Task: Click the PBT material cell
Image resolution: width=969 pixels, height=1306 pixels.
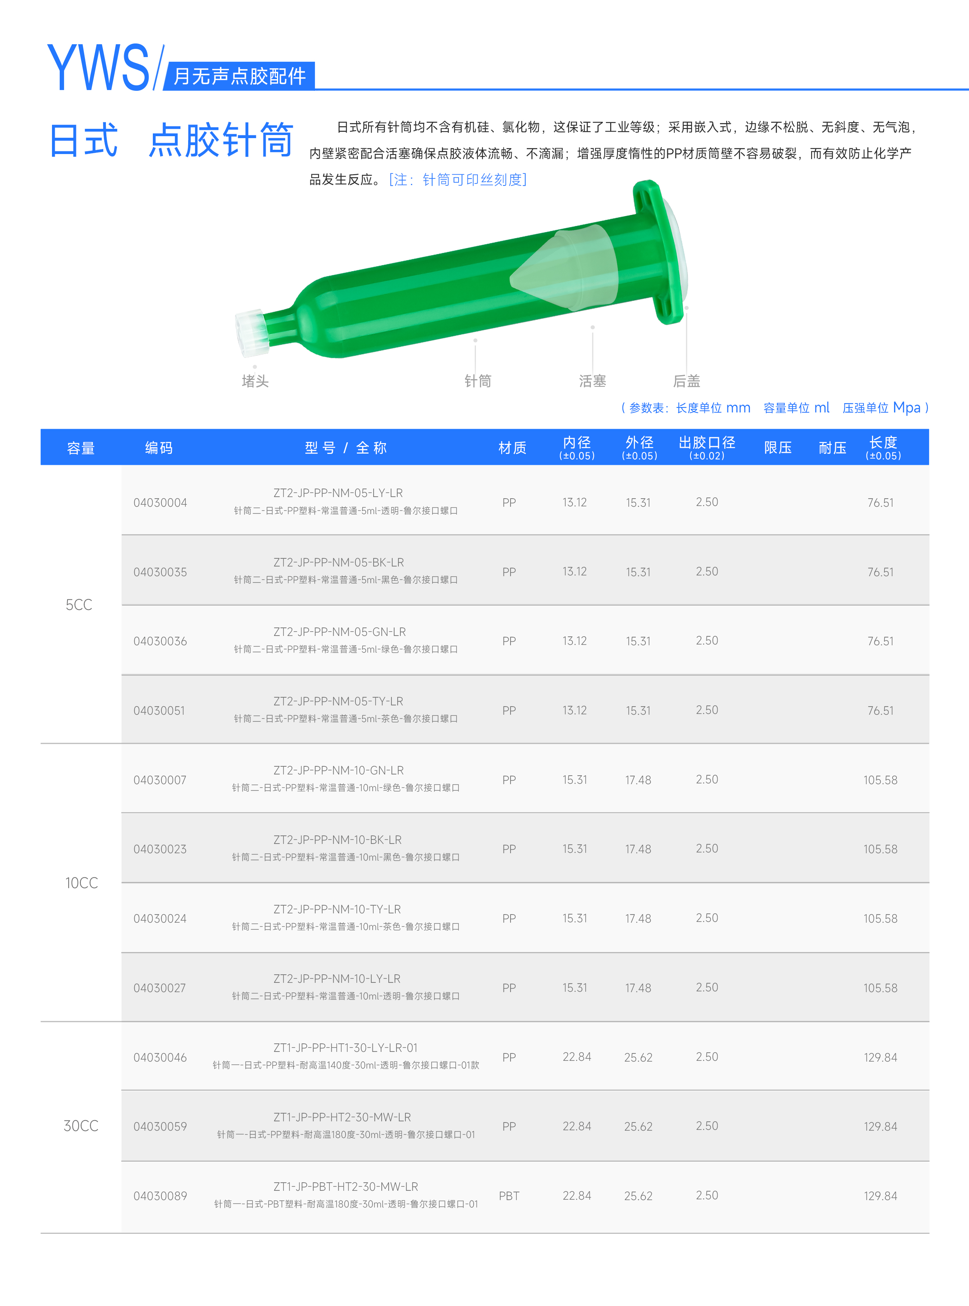Action: tap(509, 1195)
